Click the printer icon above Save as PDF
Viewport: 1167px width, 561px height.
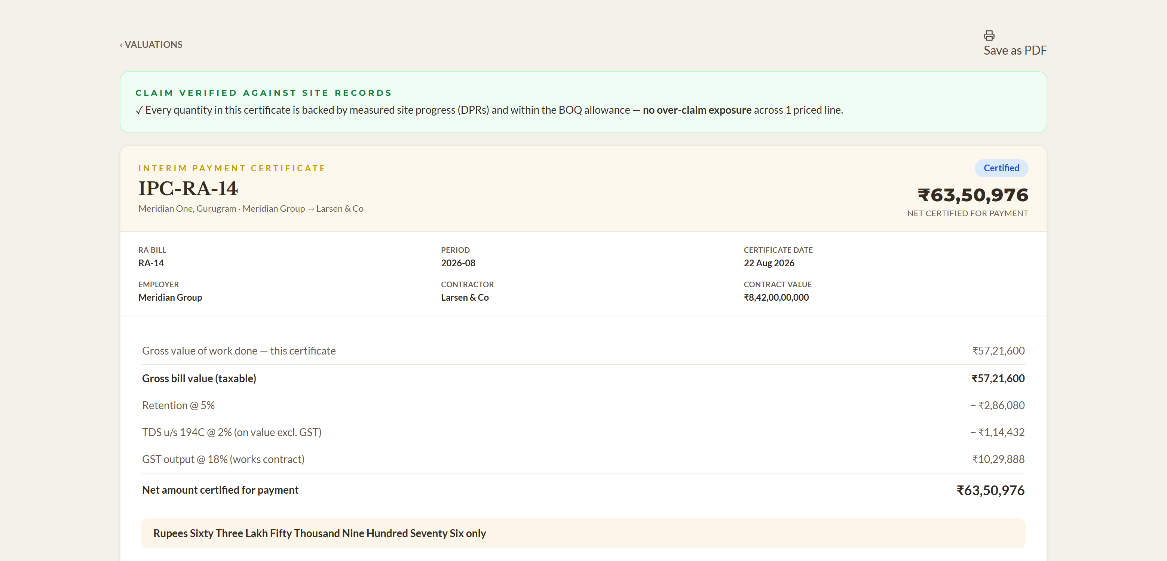click(989, 36)
